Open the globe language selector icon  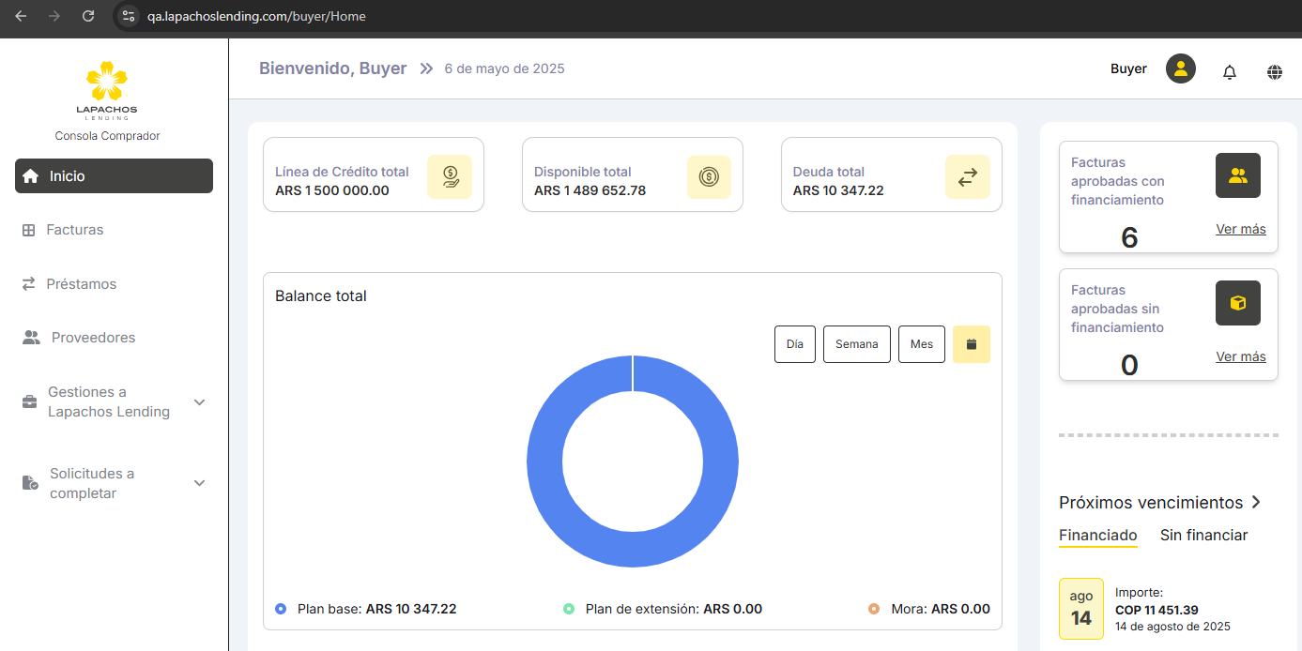(x=1274, y=72)
